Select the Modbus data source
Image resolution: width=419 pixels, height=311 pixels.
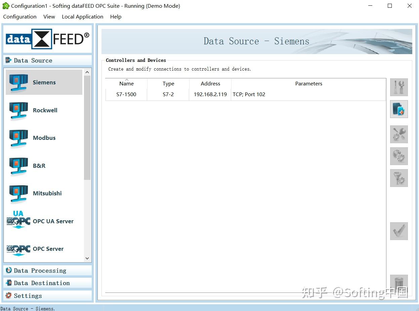44,138
